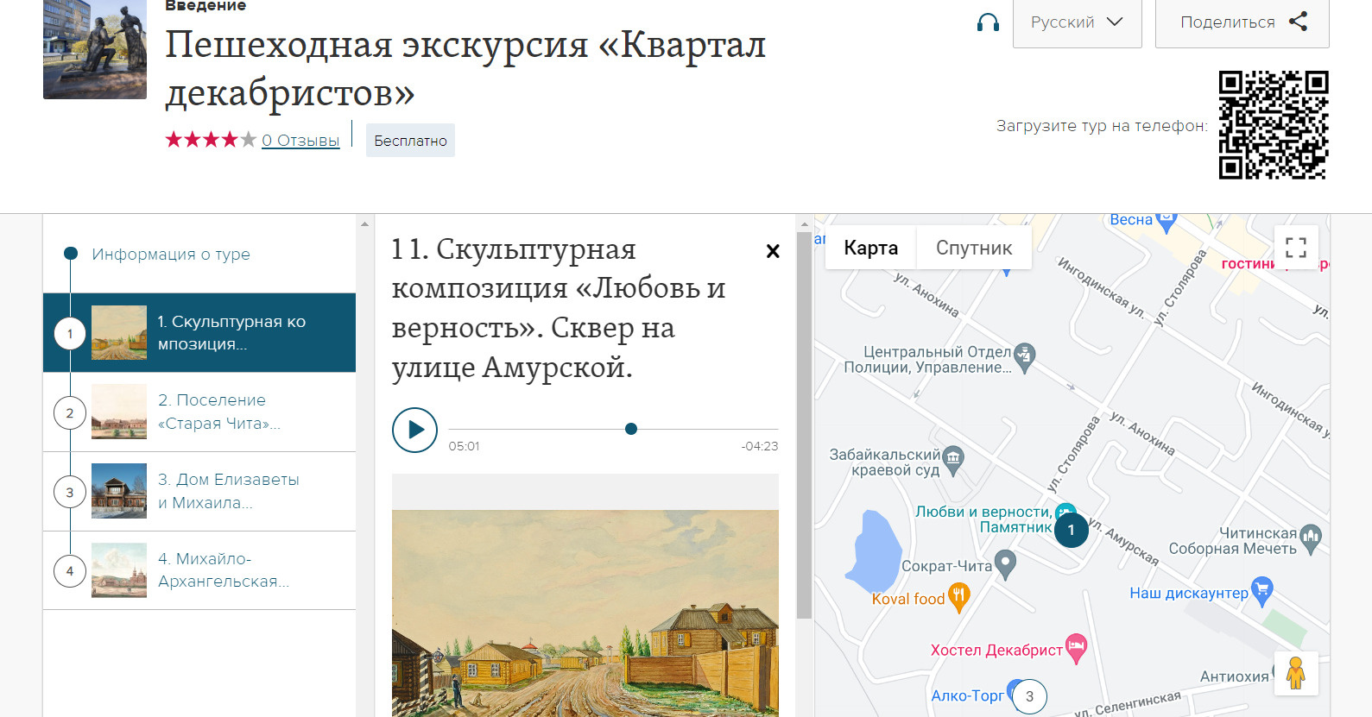Close the stop details panel

click(773, 251)
